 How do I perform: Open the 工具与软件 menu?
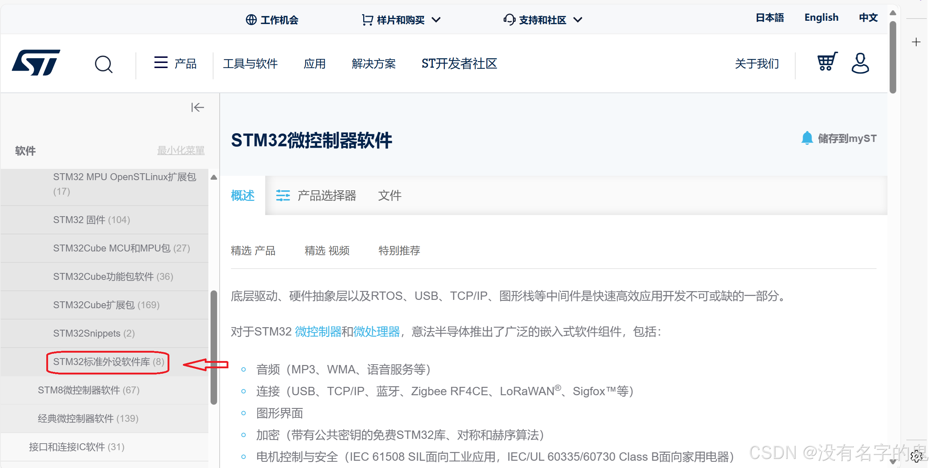250,64
